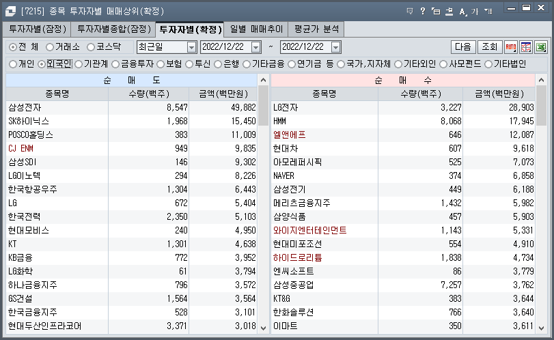Choose the 기관계 investor radio button

coord(79,64)
